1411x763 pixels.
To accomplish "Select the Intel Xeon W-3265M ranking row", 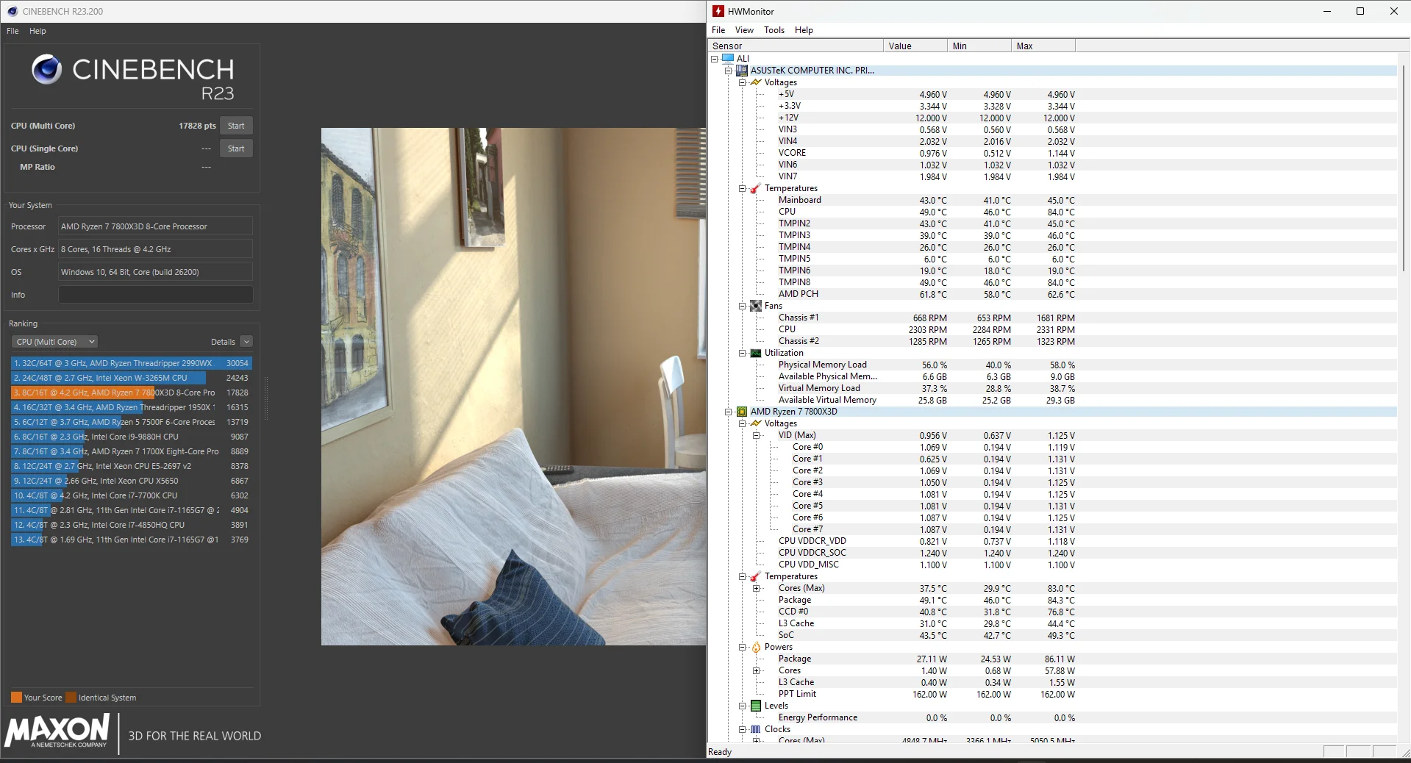I will pyautogui.click(x=132, y=378).
